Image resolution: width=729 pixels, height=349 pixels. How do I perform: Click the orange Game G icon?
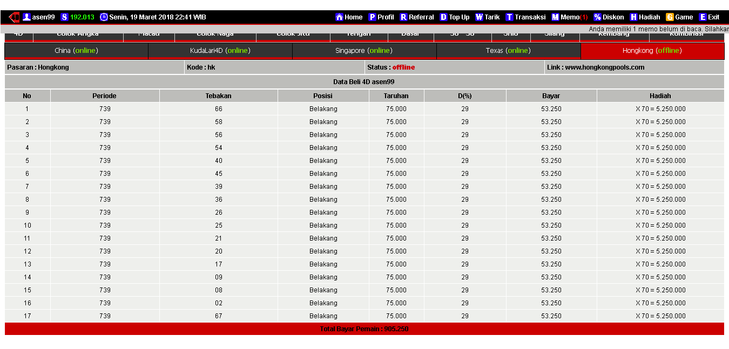click(670, 17)
